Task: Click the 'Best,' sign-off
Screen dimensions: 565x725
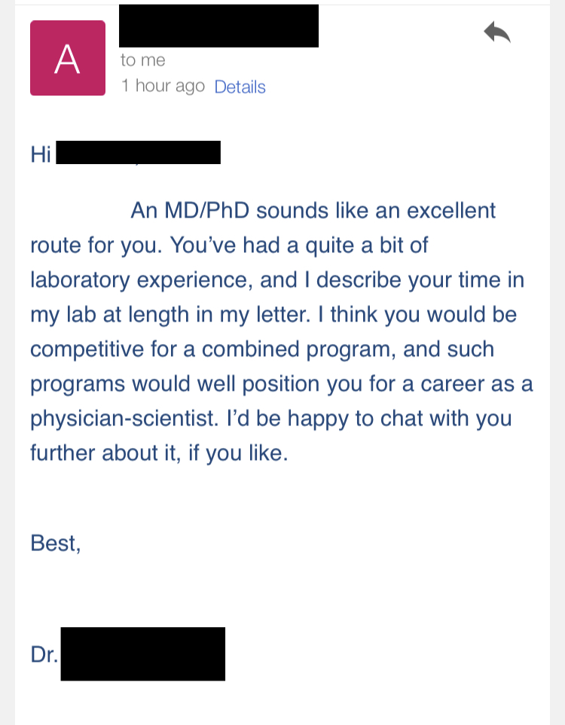Action: coord(56,543)
